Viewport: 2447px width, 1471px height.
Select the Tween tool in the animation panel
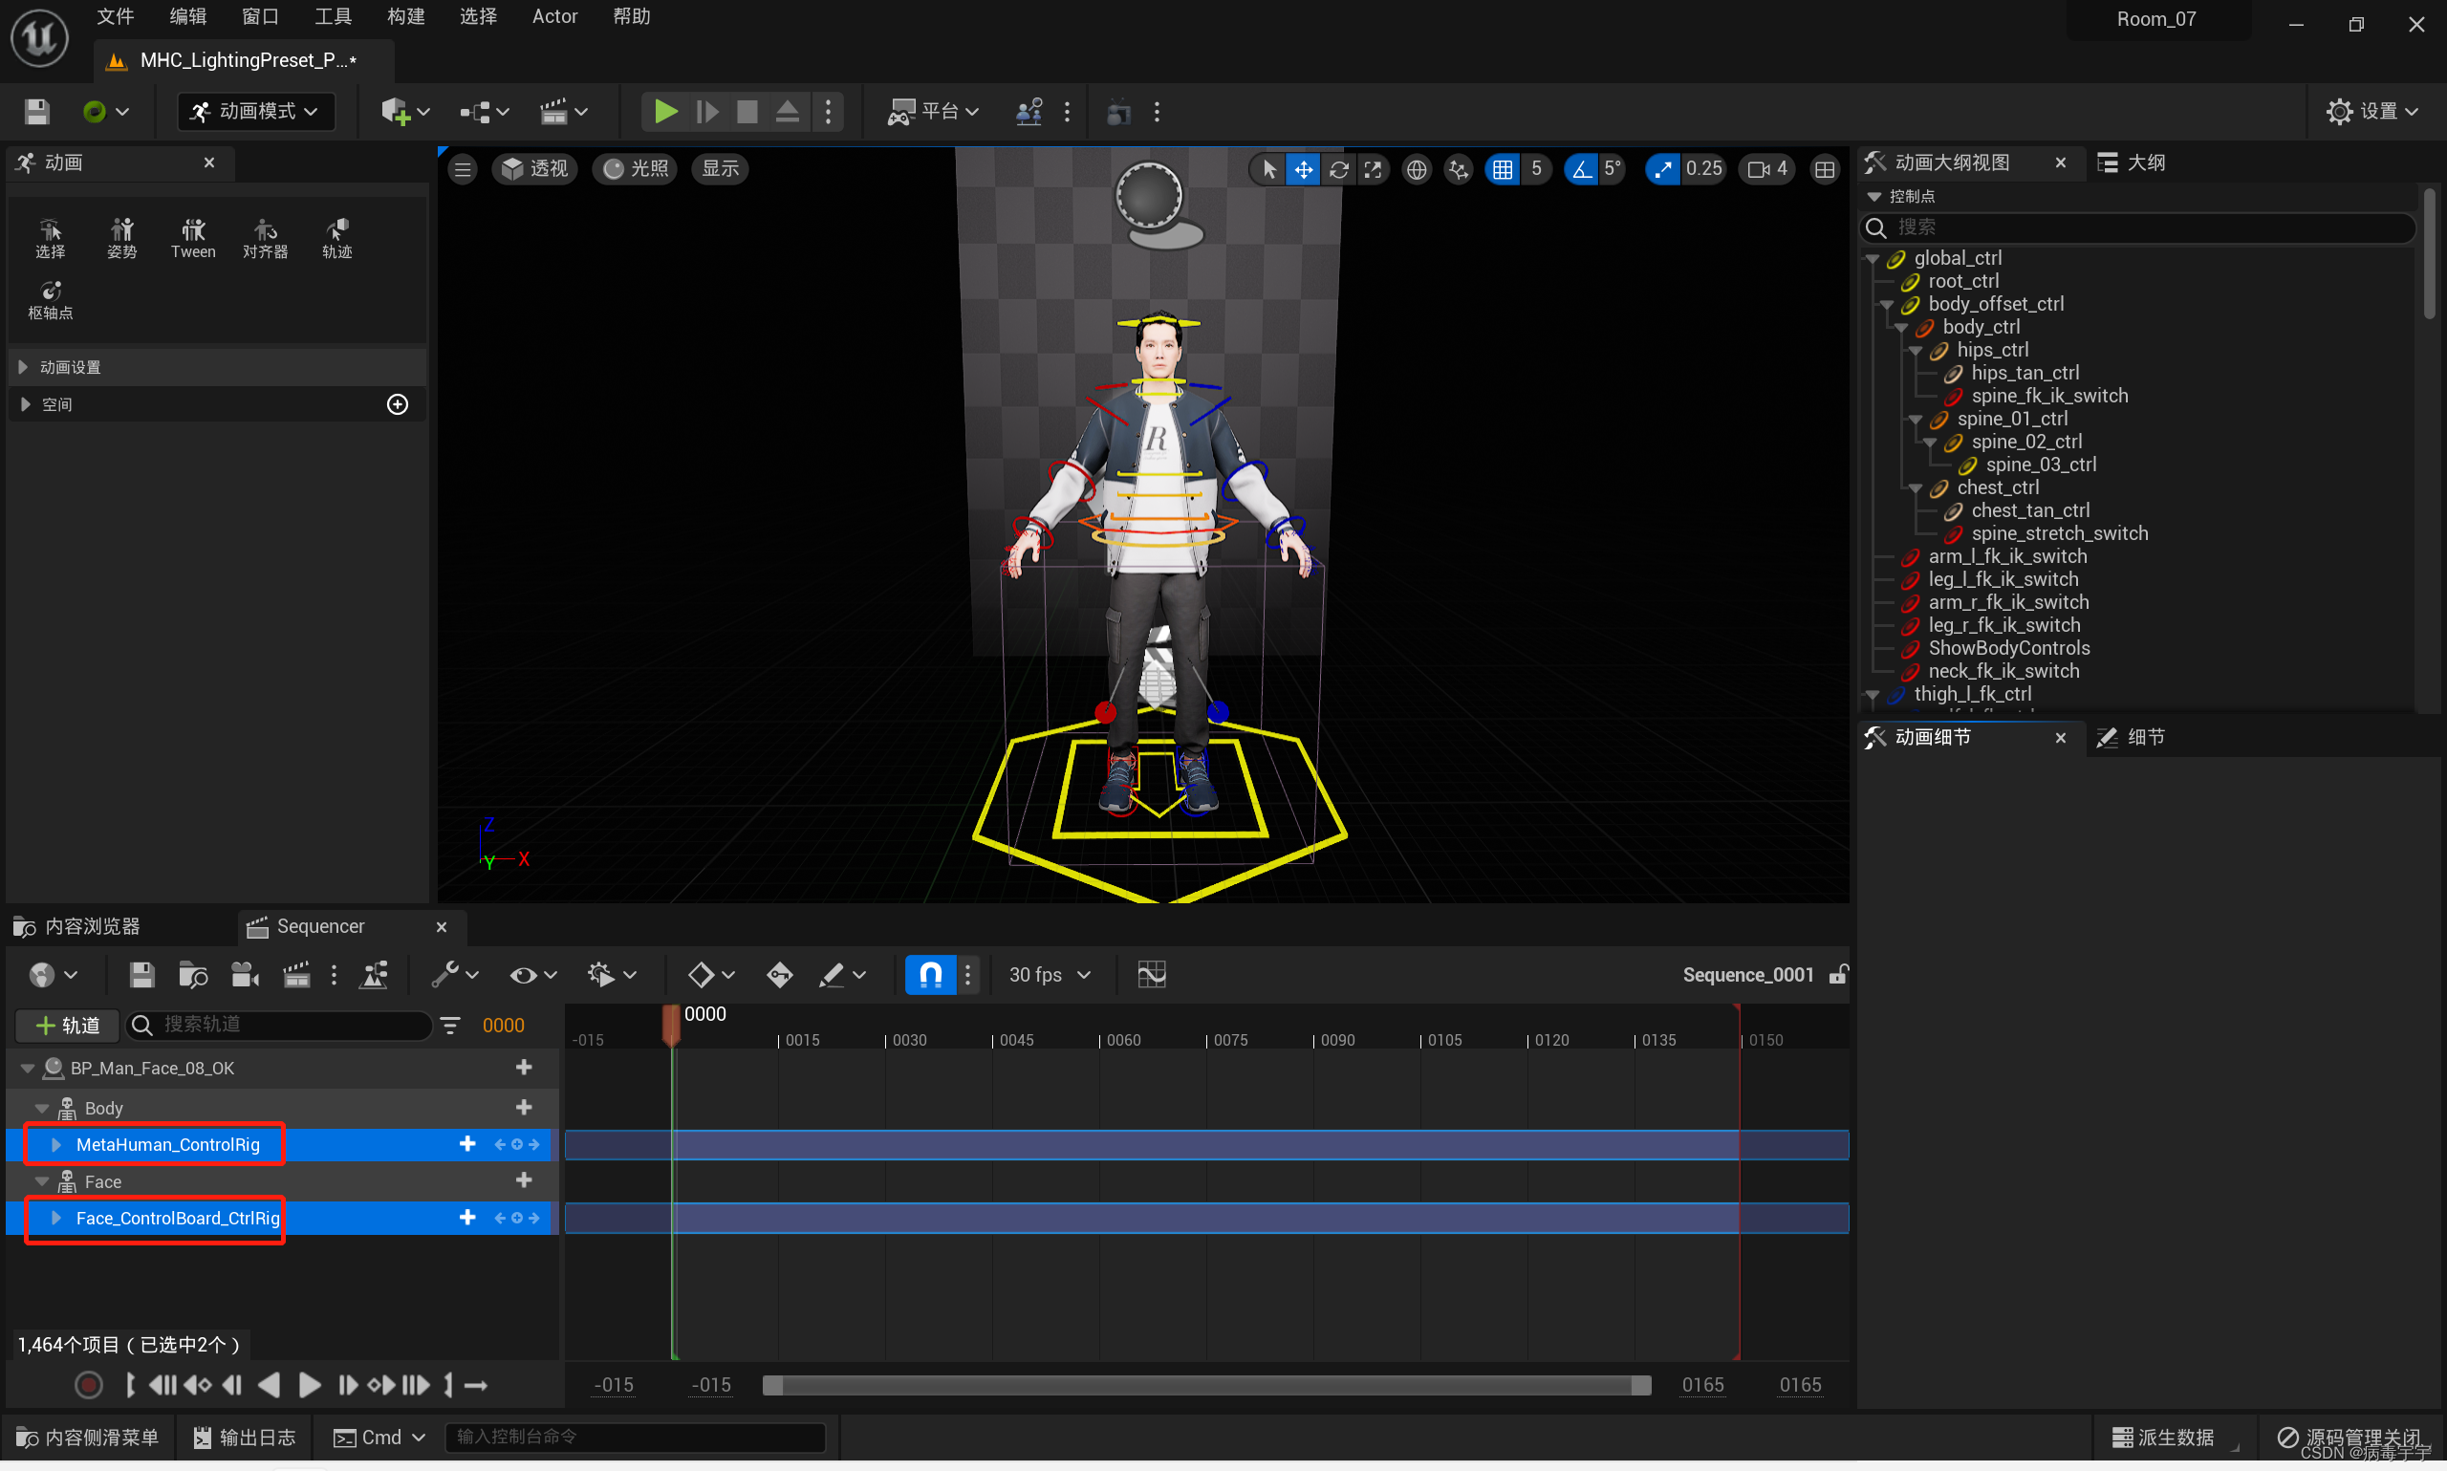coord(193,238)
